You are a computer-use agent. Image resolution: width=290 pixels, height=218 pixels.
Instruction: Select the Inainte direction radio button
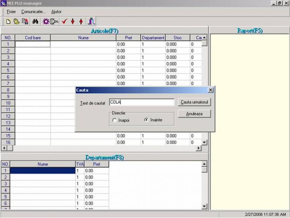point(146,120)
